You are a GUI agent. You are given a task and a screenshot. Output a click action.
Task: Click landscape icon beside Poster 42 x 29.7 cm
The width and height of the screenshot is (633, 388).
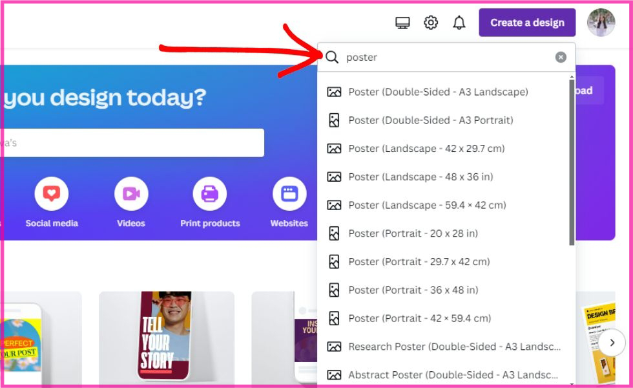pos(334,148)
